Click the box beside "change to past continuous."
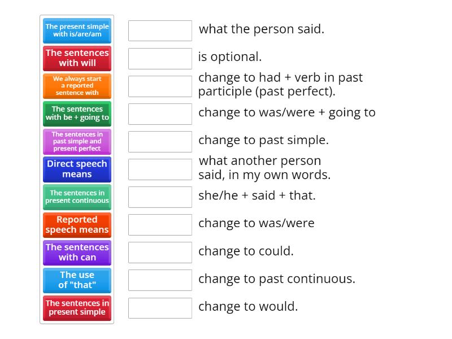 click(160, 280)
